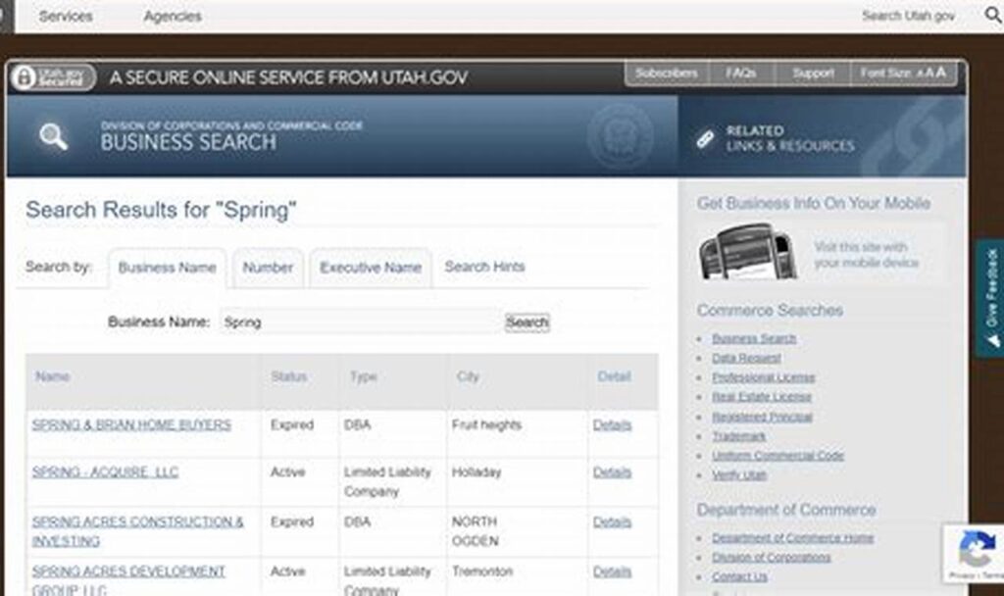
Task: Select the Number search tab
Action: pyautogui.click(x=268, y=268)
